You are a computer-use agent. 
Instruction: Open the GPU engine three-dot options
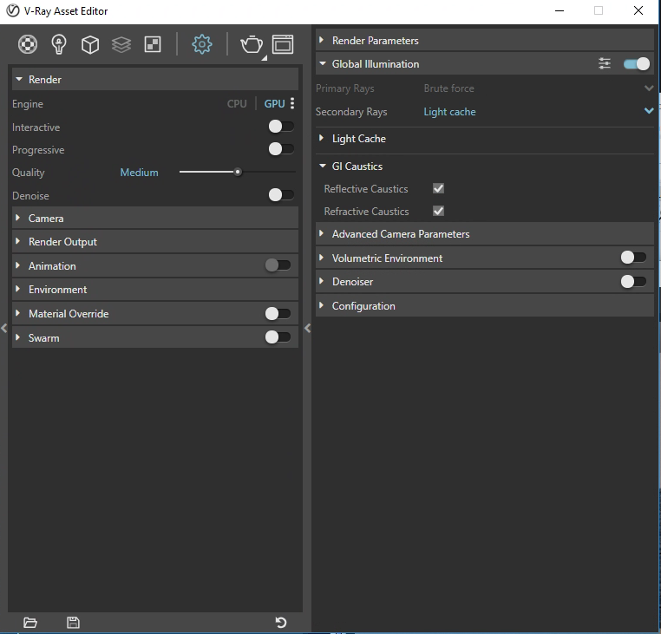292,104
